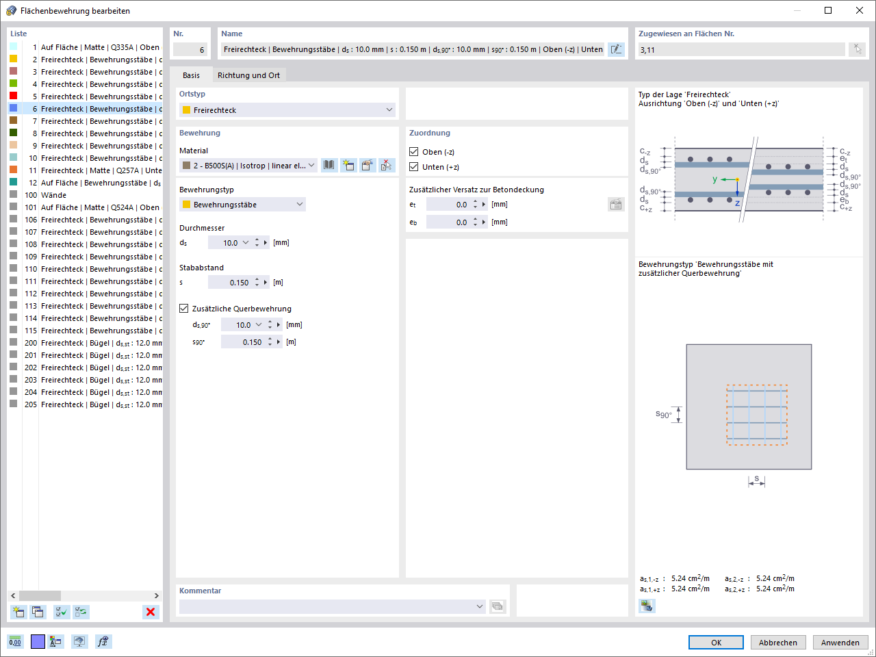Viewport: 876px width, 657px height.
Task: Click the blue-violet color swatch in bottom toolbar
Action: pyautogui.click(x=38, y=641)
